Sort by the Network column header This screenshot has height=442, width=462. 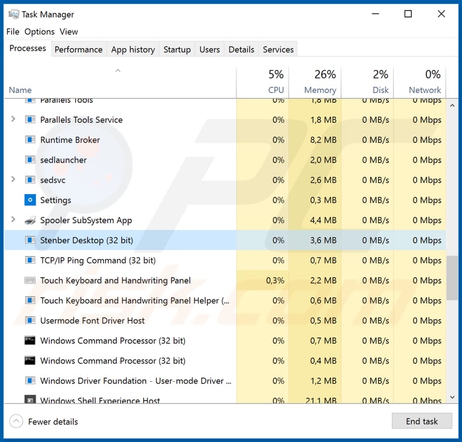point(420,83)
